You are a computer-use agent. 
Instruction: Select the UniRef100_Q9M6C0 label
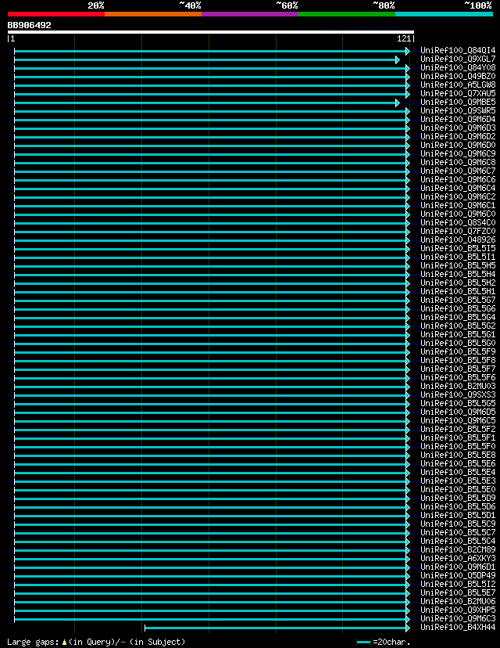coord(458,214)
